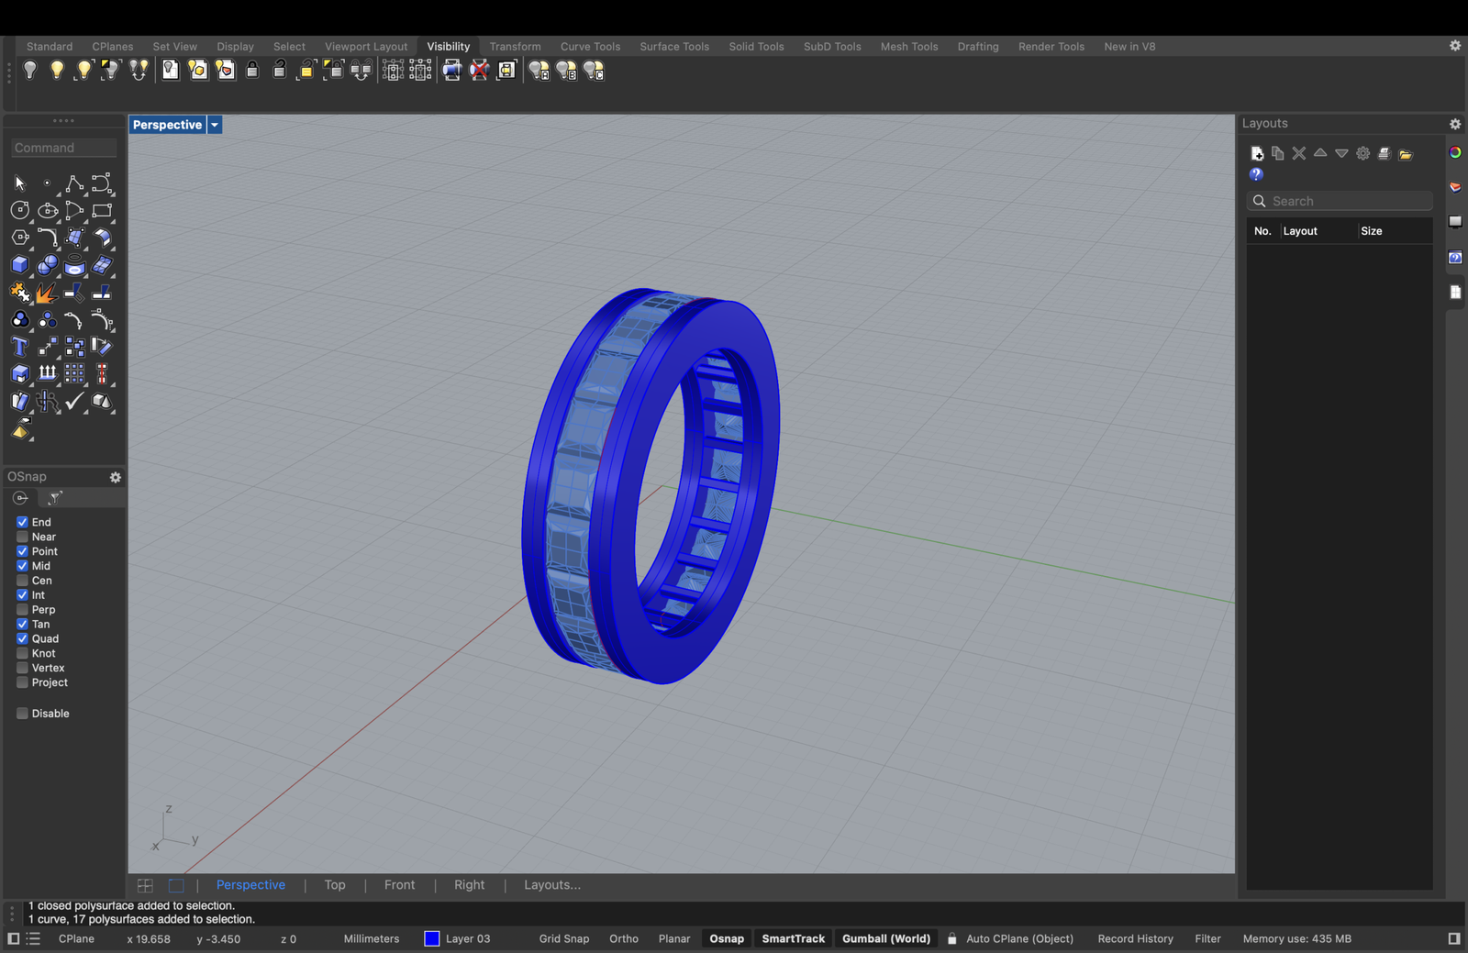Switch to the Top viewport tab
The width and height of the screenshot is (1468, 953).
pyautogui.click(x=335, y=885)
